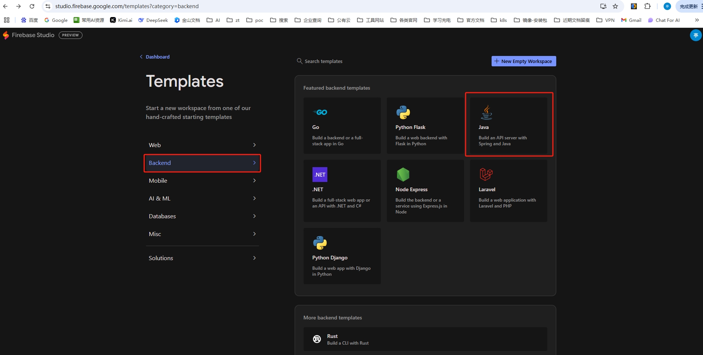
Task: Expand the Solutions category chevron
Action: coord(255,258)
